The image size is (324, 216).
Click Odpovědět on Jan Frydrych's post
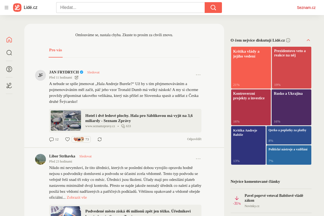(x=194, y=139)
